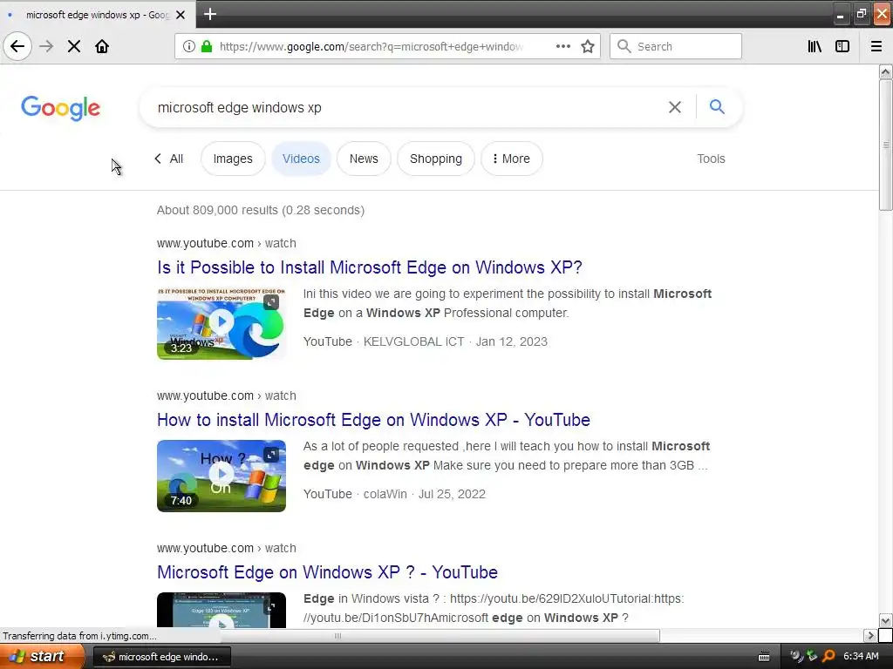Click the green network tray icon

(812, 657)
